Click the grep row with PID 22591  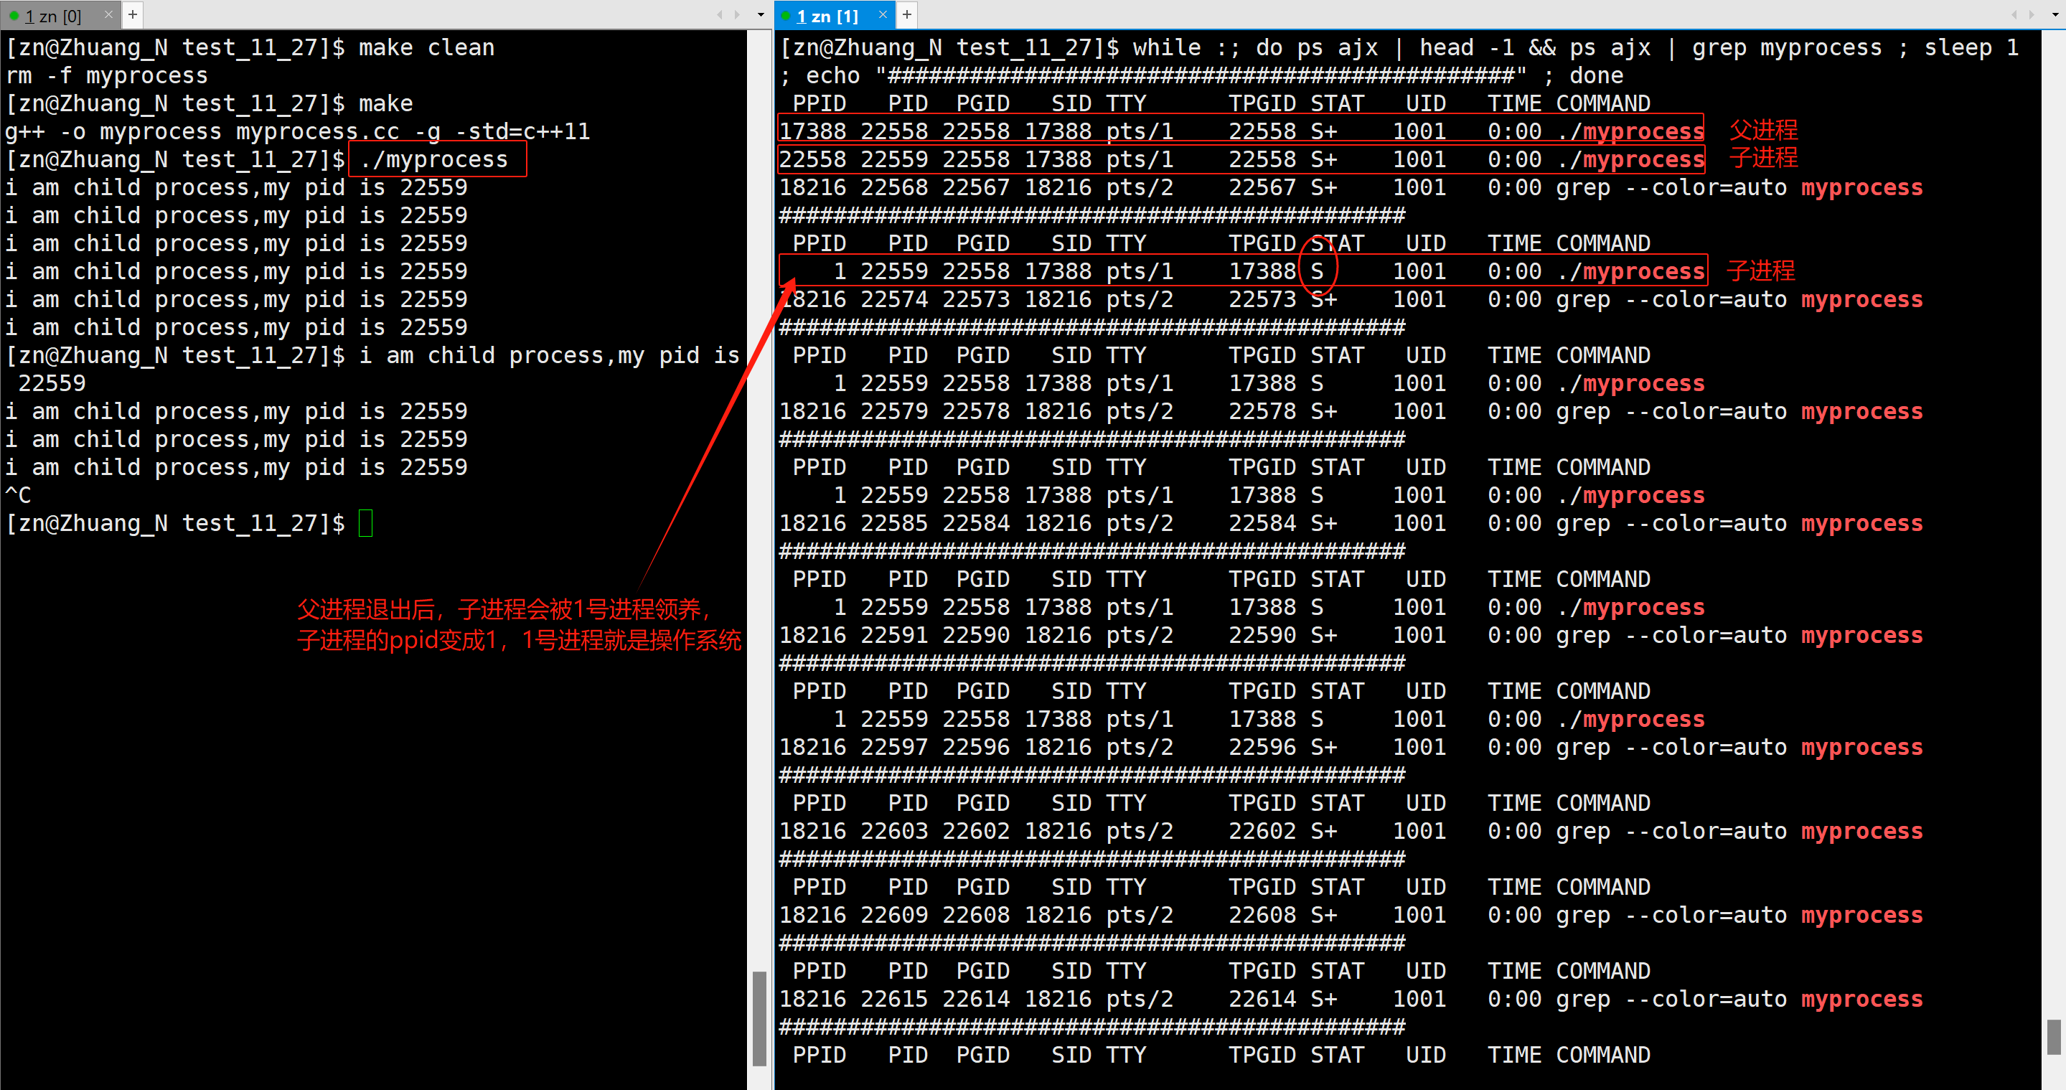point(1351,635)
